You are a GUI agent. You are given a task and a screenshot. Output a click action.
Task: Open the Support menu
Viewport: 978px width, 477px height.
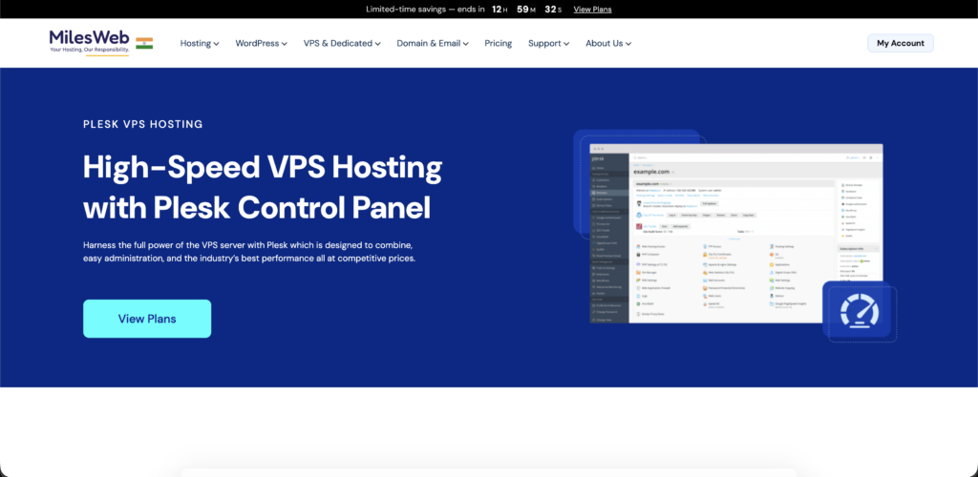[548, 43]
